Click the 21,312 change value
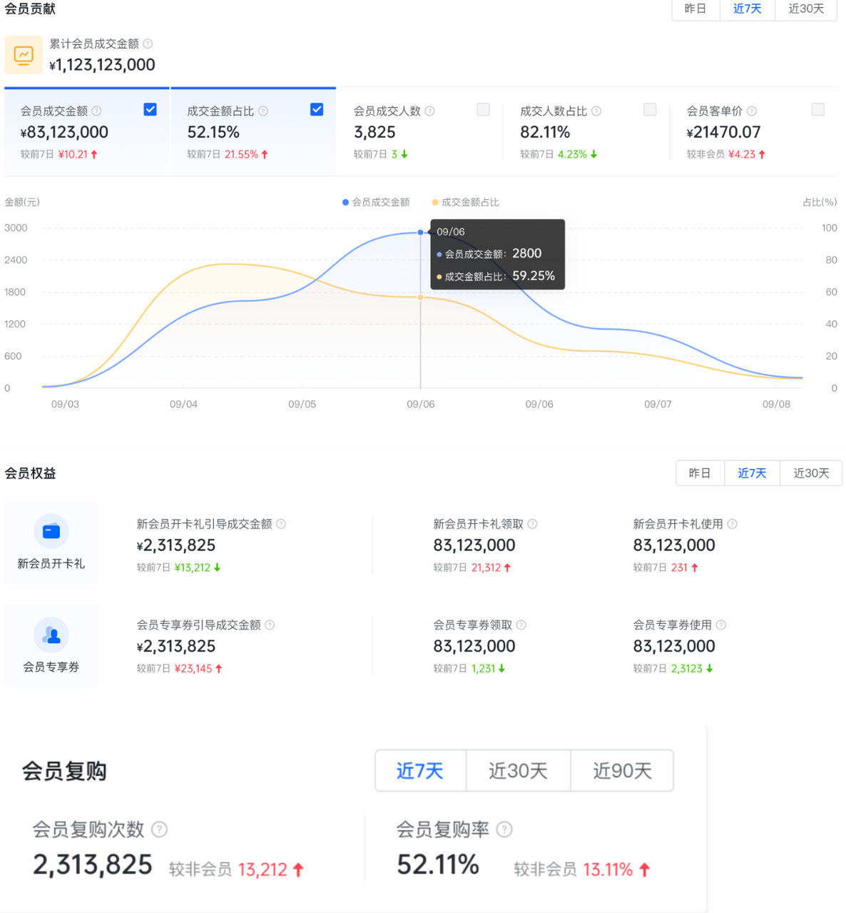 (x=486, y=568)
